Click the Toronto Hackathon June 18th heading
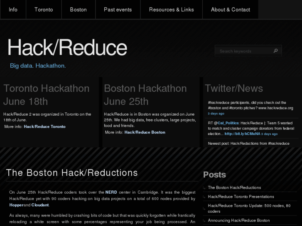Screen dimensions: 302x226 (x=47, y=95)
